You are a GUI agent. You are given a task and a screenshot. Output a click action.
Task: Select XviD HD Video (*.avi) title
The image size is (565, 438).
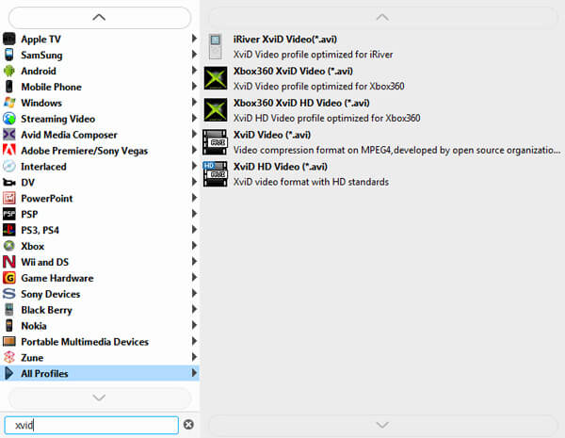pos(281,167)
